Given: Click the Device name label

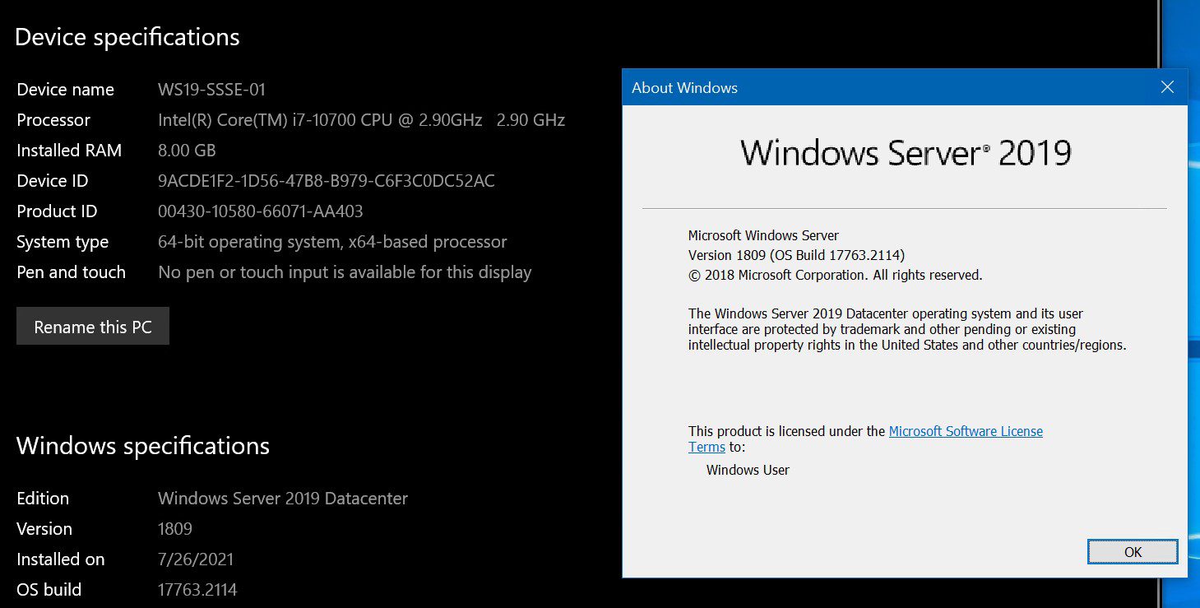Looking at the screenshot, I should coord(66,90).
